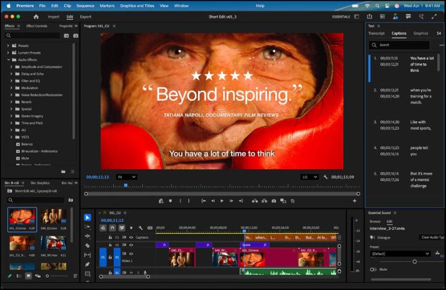Toggle Linked Selection in timeline
Viewport: 446px width, 290px height.
tap(122, 228)
